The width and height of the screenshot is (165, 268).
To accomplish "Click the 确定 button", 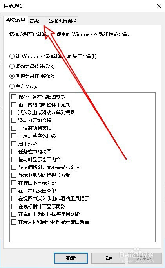I will click(71, 258).
